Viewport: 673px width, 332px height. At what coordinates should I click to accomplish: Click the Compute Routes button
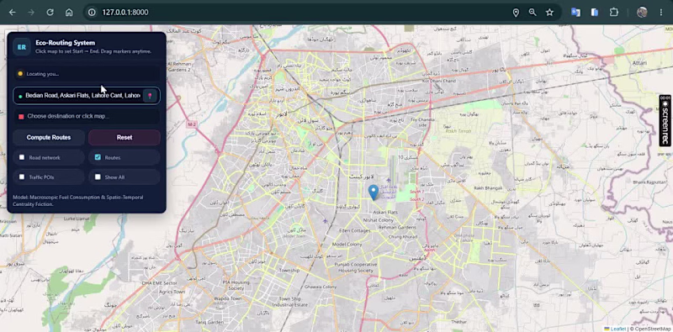pos(49,137)
